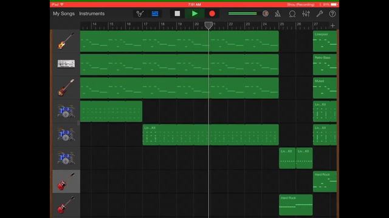Open song settings with the wrench icon

tap(320, 14)
